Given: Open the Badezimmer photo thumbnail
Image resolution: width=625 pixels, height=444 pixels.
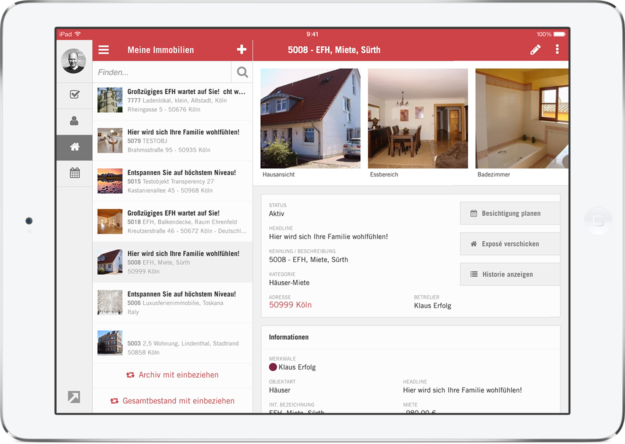Looking at the screenshot, I should tap(522, 118).
